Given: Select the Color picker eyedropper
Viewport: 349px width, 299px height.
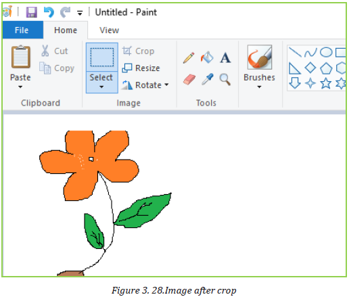Looking at the screenshot, I should point(208,79).
